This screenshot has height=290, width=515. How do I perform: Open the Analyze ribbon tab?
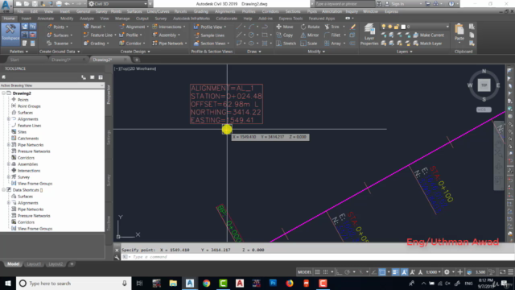coord(87,19)
